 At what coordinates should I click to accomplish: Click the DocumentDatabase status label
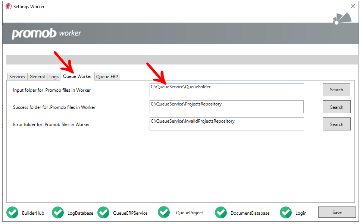click(x=250, y=213)
